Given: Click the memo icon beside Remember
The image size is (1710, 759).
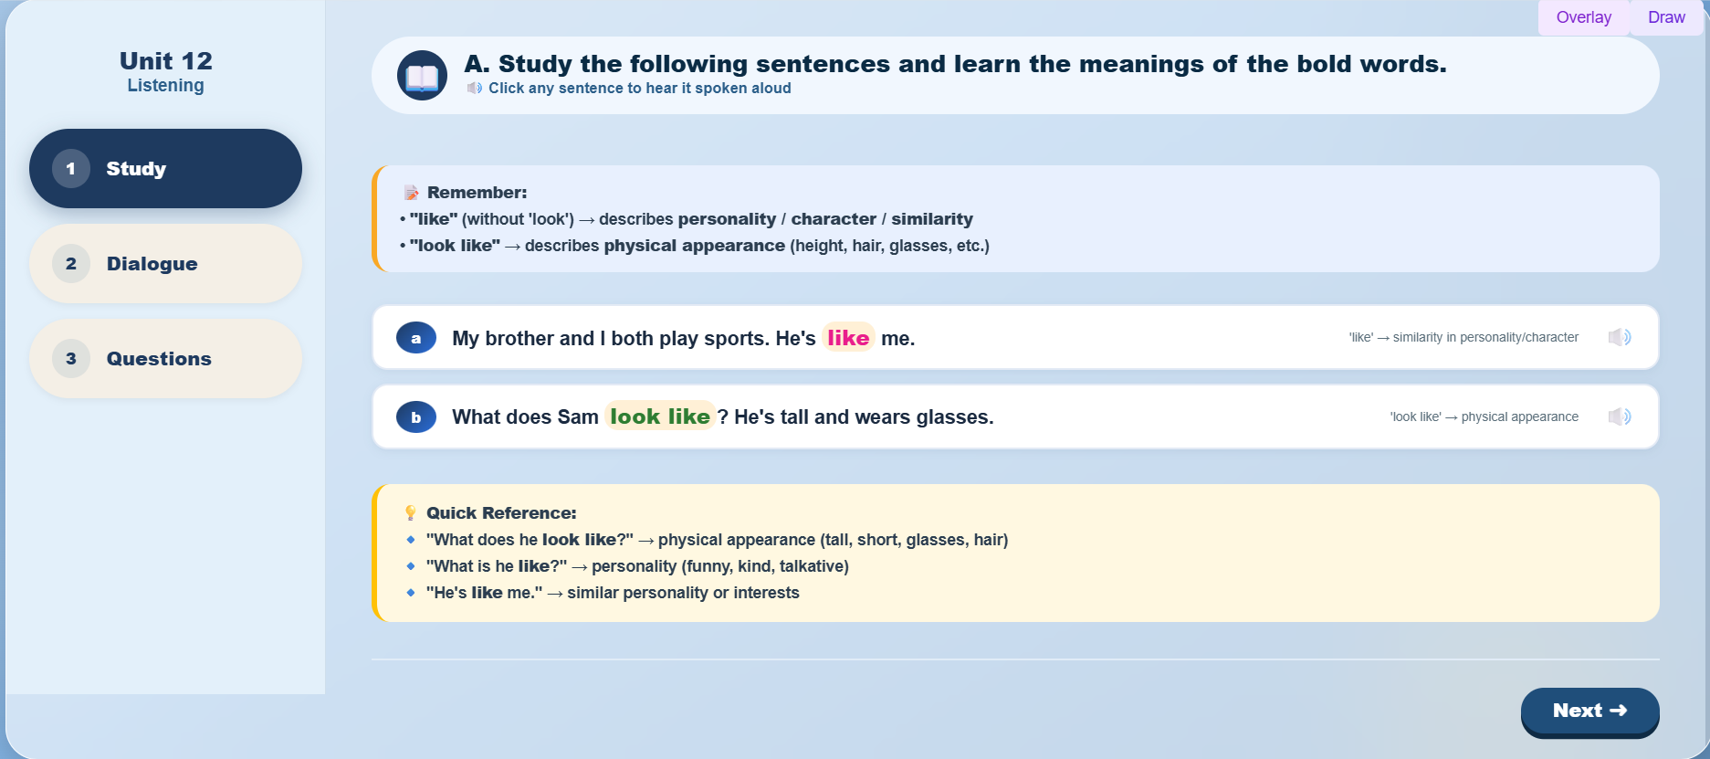Looking at the screenshot, I should click(x=411, y=193).
